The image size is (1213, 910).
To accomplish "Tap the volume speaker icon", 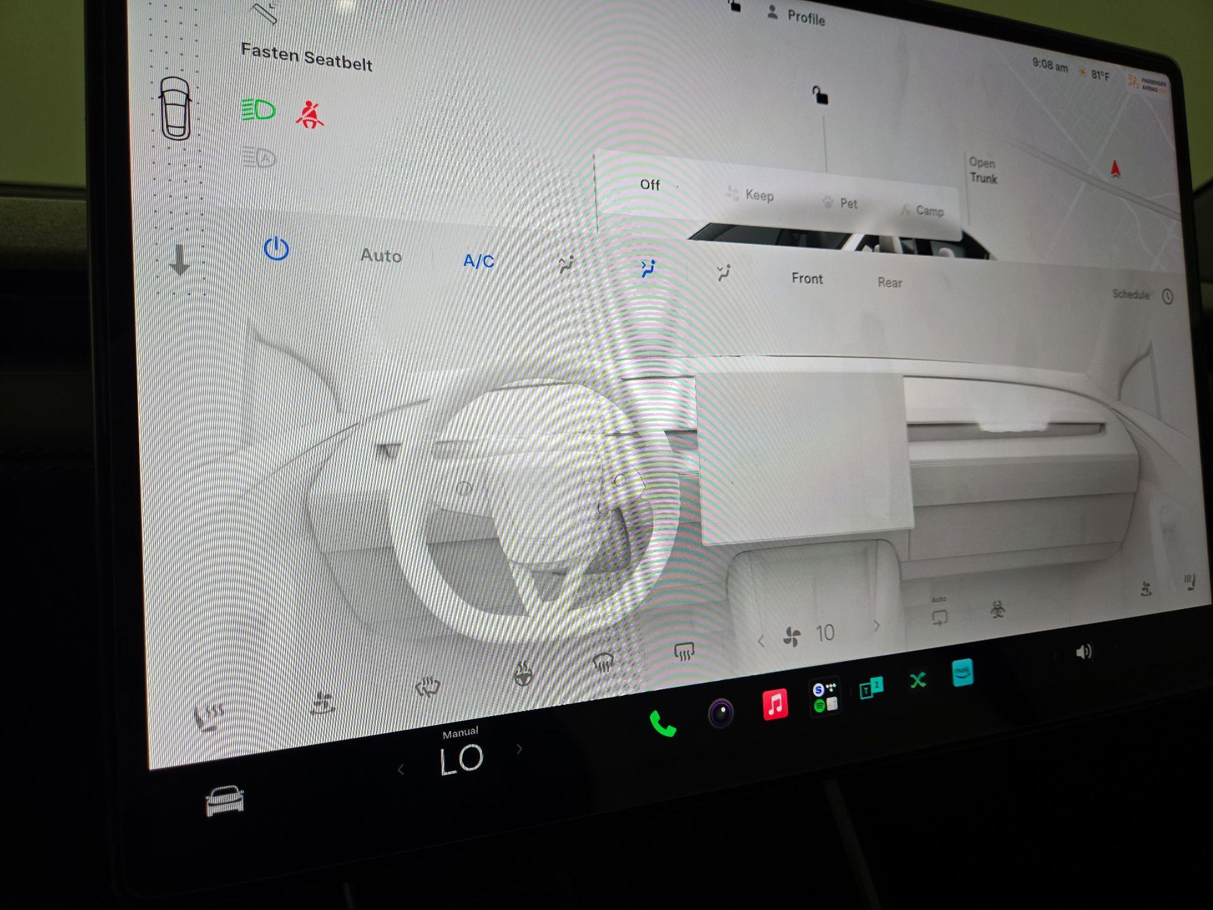I will point(1083,652).
